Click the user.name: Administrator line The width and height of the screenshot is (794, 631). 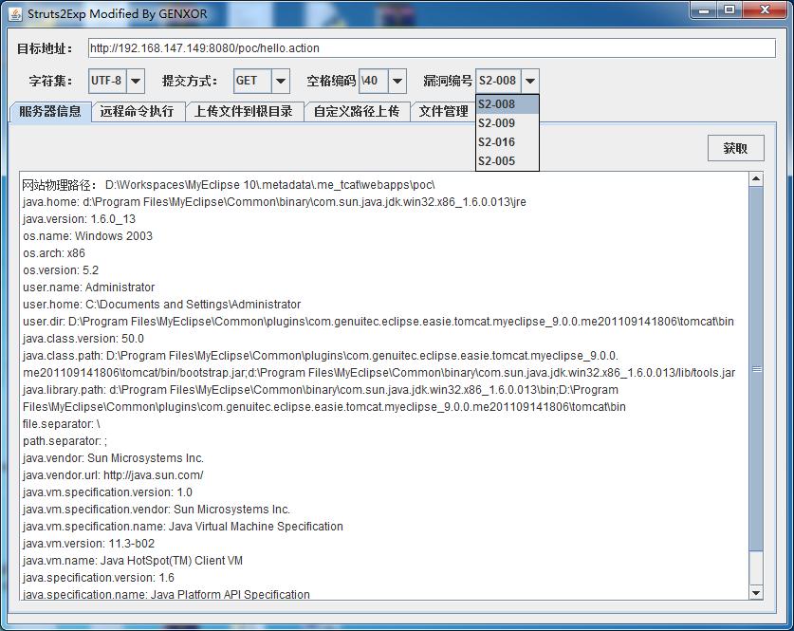click(88, 288)
